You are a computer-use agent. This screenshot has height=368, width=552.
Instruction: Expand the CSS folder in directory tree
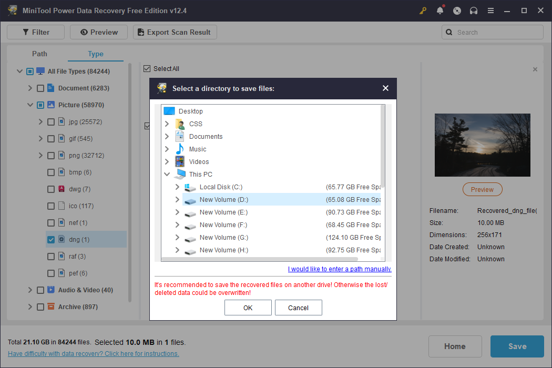click(167, 124)
